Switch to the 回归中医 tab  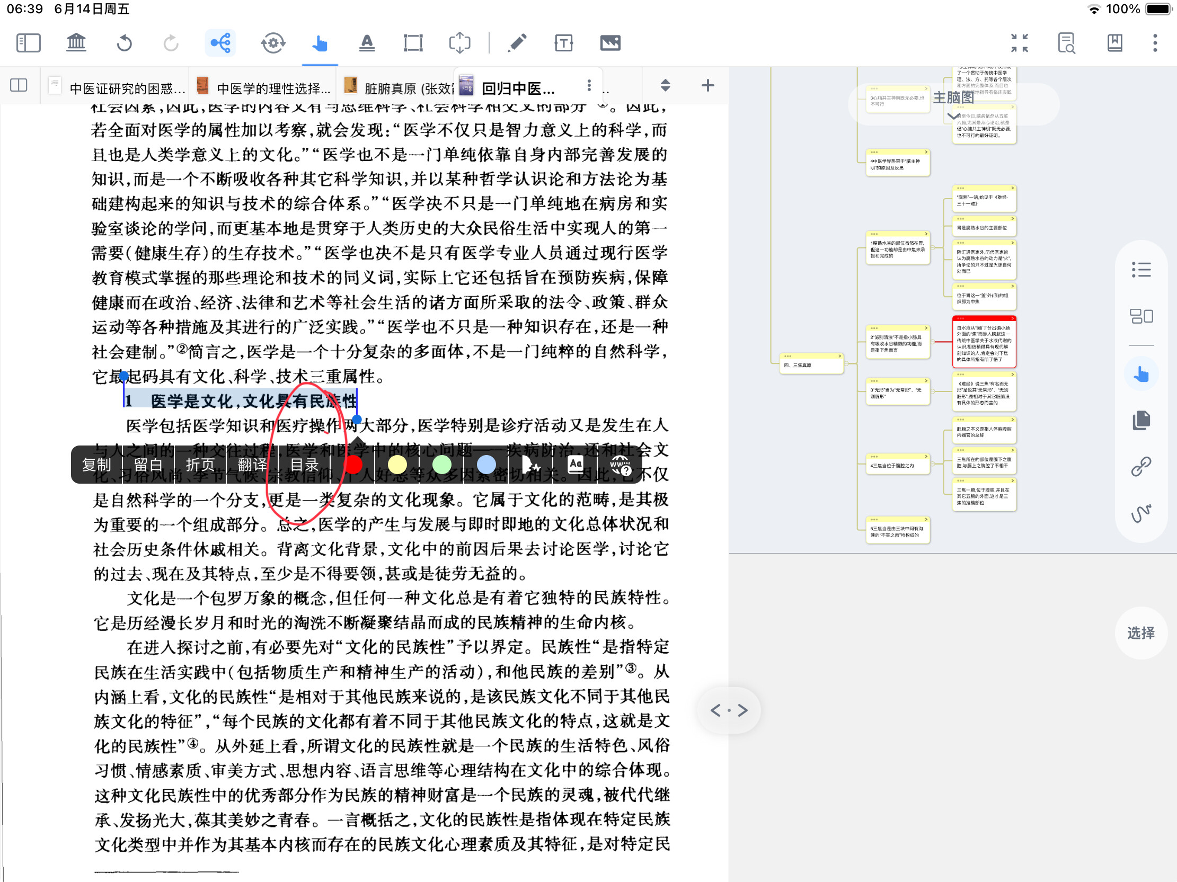(x=518, y=87)
